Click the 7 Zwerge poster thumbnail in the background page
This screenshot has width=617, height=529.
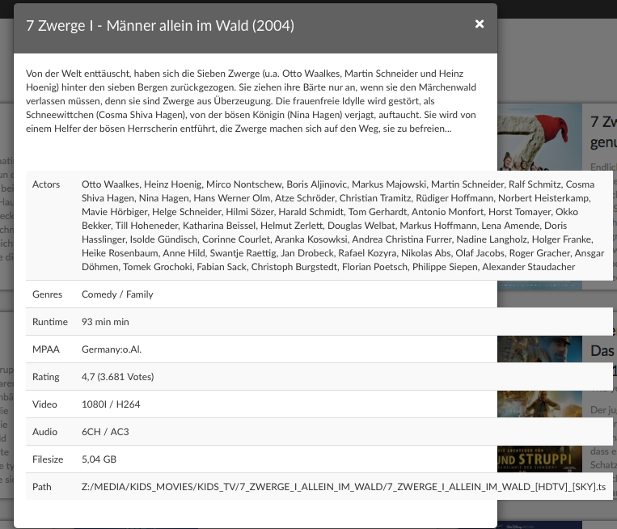tap(539, 137)
